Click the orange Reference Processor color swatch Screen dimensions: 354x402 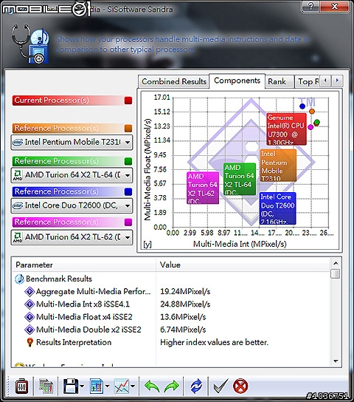pyautogui.click(x=128, y=128)
